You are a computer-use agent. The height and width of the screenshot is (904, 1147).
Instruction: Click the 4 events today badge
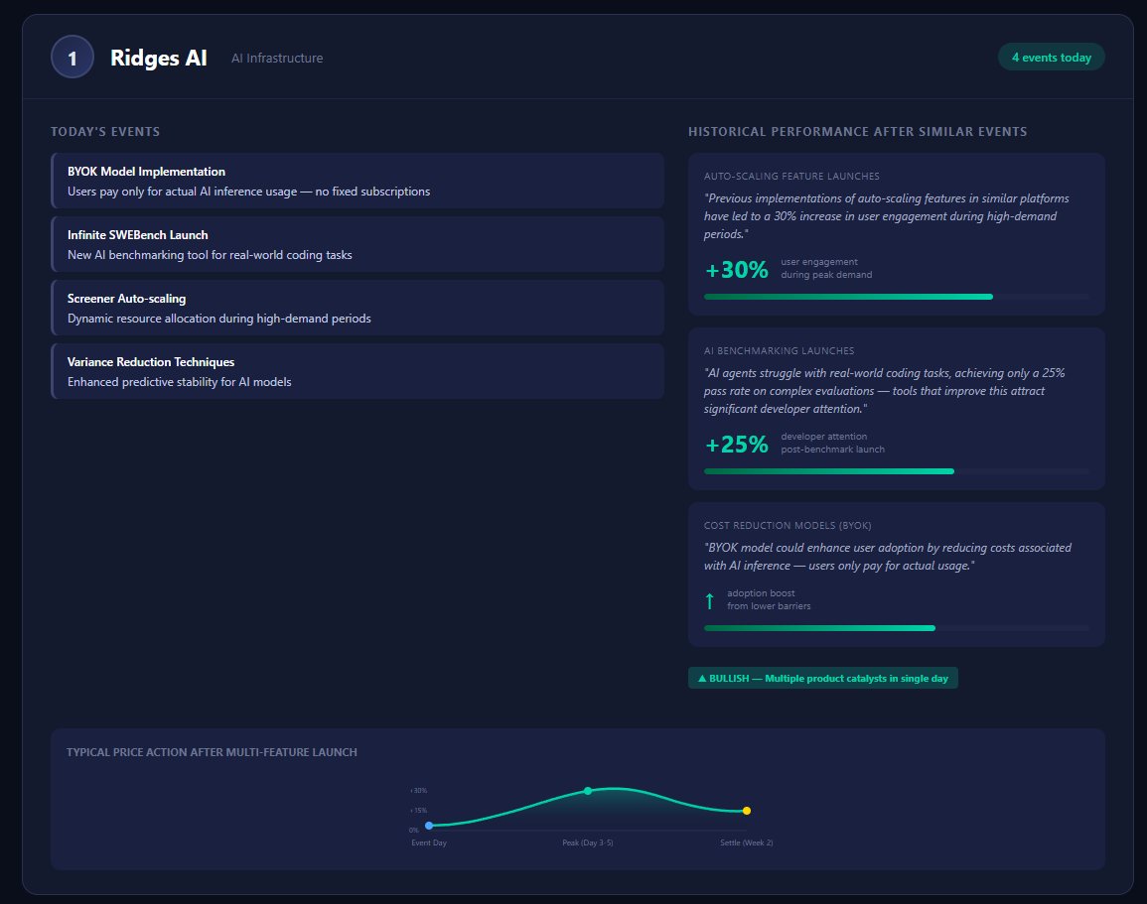(1052, 57)
